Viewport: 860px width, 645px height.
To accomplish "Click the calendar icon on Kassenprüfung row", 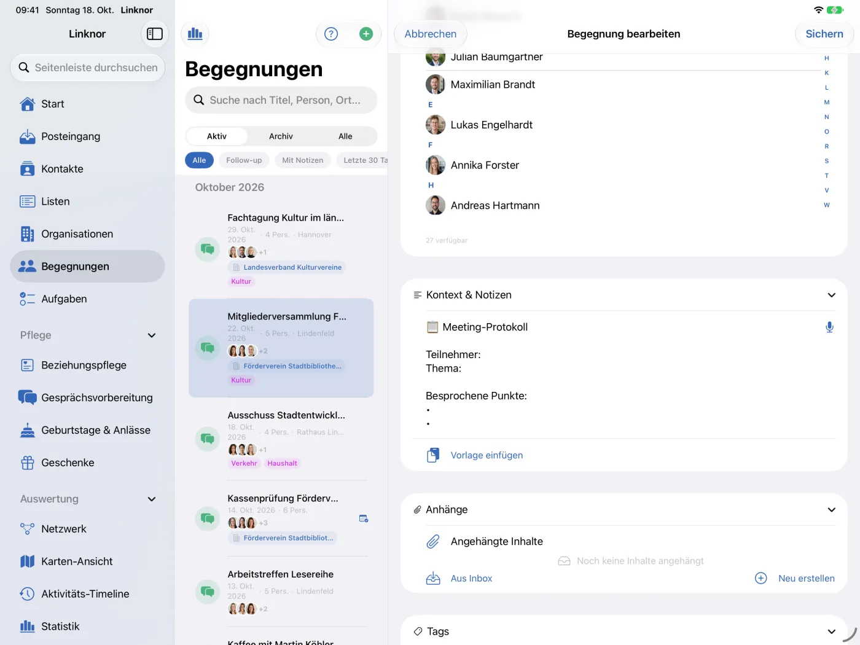I will 364,519.
